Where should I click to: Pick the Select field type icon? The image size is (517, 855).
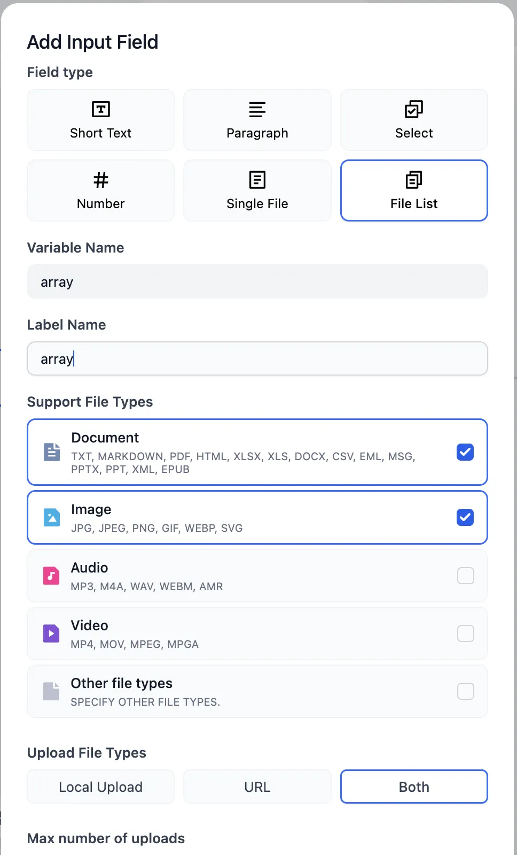tap(413, 109)
